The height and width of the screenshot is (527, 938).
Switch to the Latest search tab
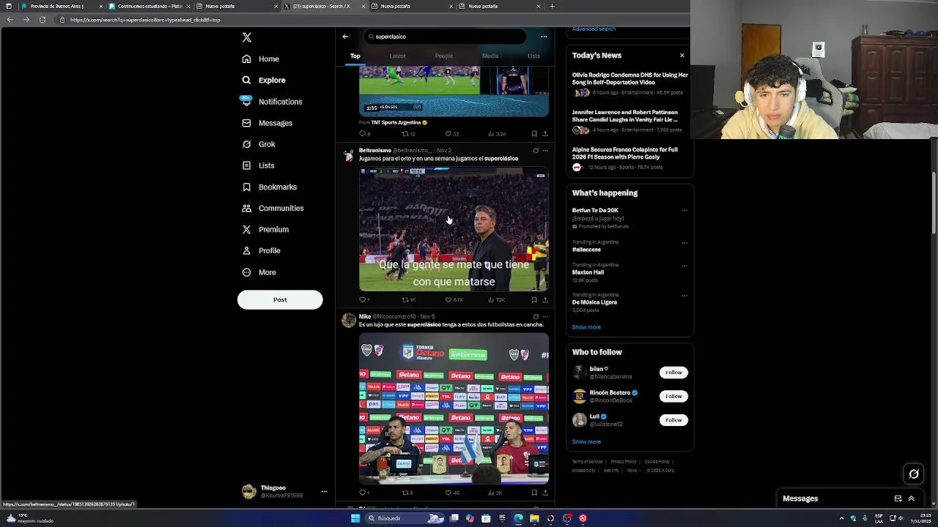(397, 56)
